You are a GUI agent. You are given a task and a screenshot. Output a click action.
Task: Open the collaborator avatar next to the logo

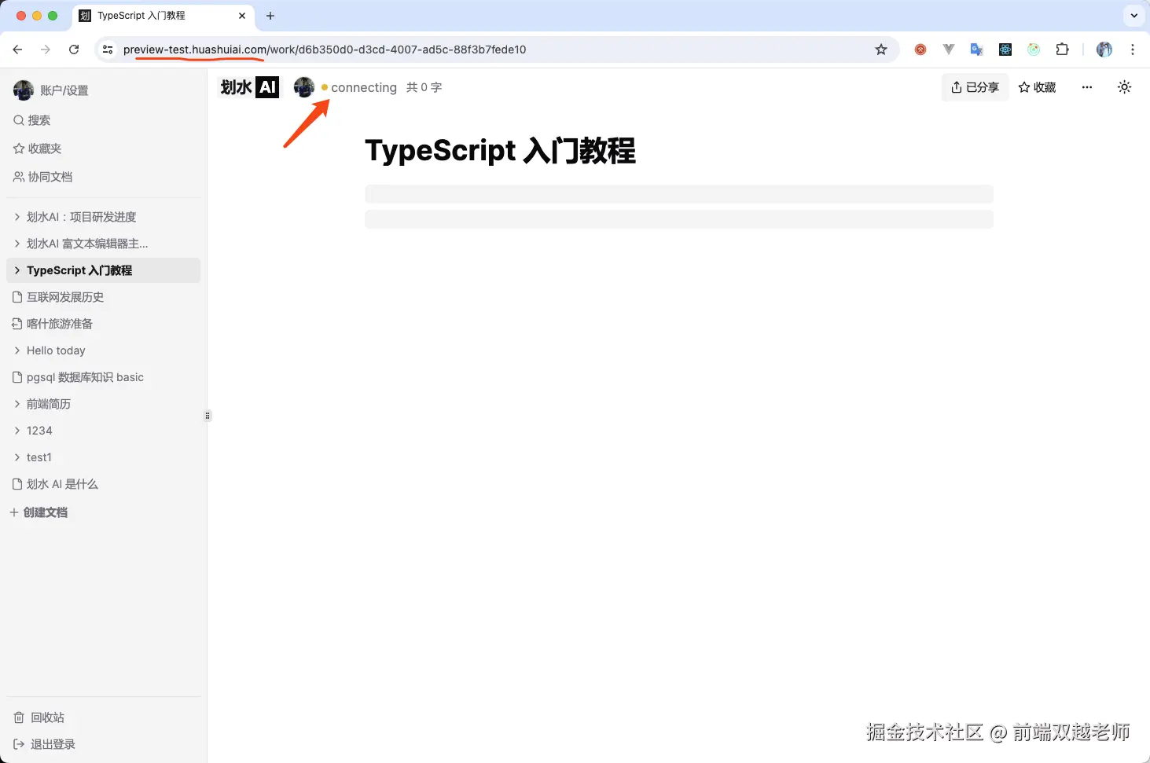(304, 87)
